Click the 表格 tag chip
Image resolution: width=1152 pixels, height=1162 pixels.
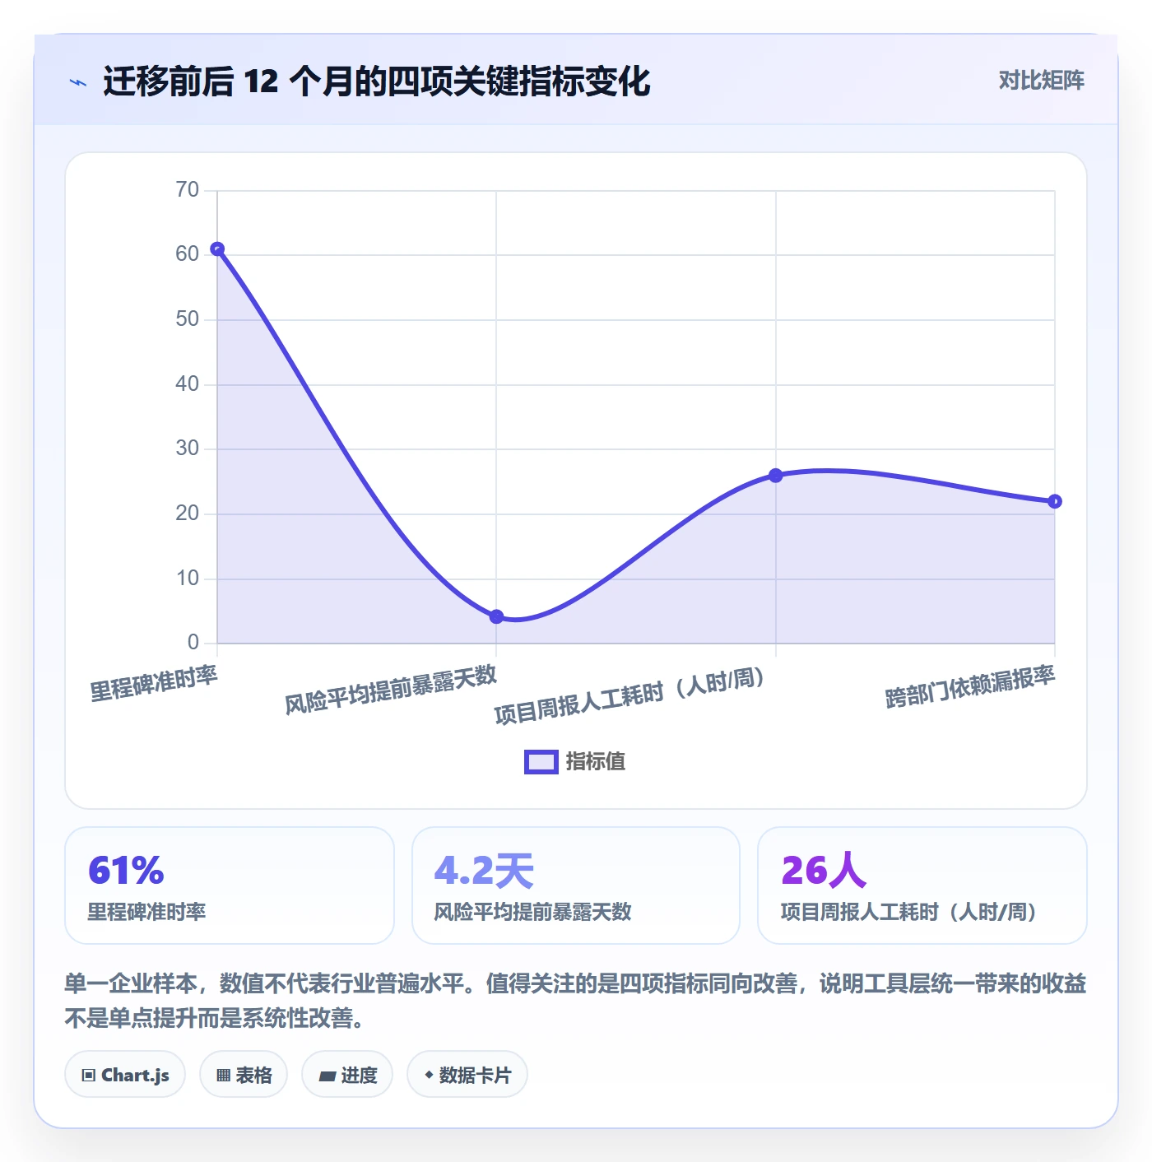pyautogui.click(x=244, y=1075)
